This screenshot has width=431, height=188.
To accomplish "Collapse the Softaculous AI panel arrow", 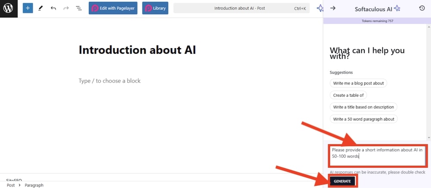I will coord(333,8).
